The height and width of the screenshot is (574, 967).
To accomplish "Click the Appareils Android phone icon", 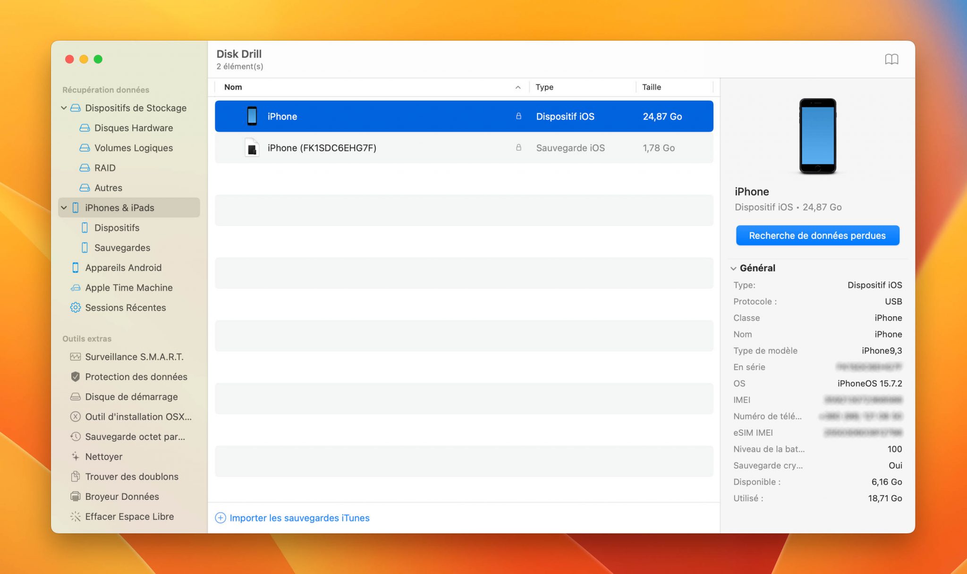I will (x=76, y=268).
